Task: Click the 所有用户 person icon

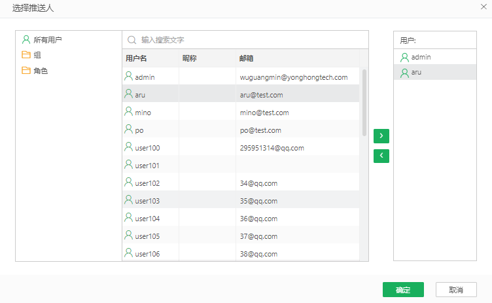Action: tap(26, 40)
